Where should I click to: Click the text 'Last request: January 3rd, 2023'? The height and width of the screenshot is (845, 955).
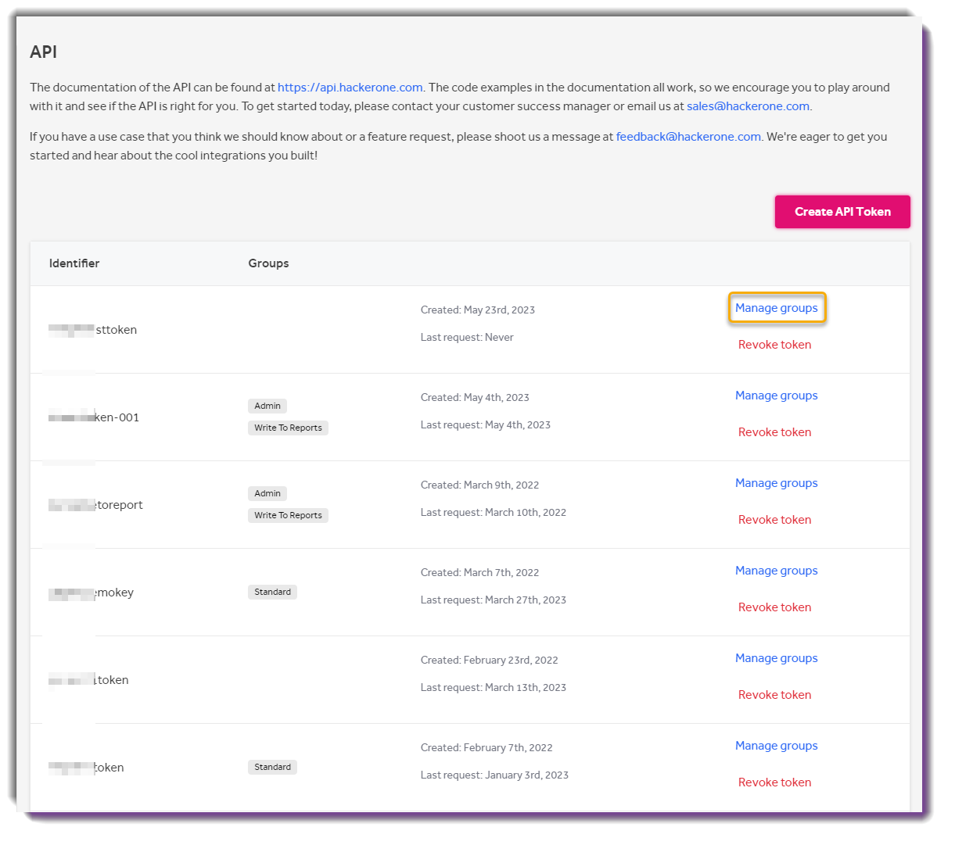(x=494, y=775)
